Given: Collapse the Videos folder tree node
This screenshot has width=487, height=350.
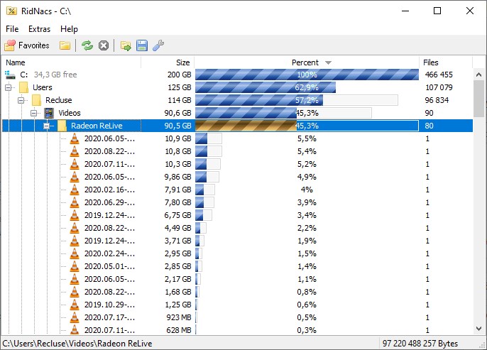Looking at the screenshot, I should pos(34,113).
